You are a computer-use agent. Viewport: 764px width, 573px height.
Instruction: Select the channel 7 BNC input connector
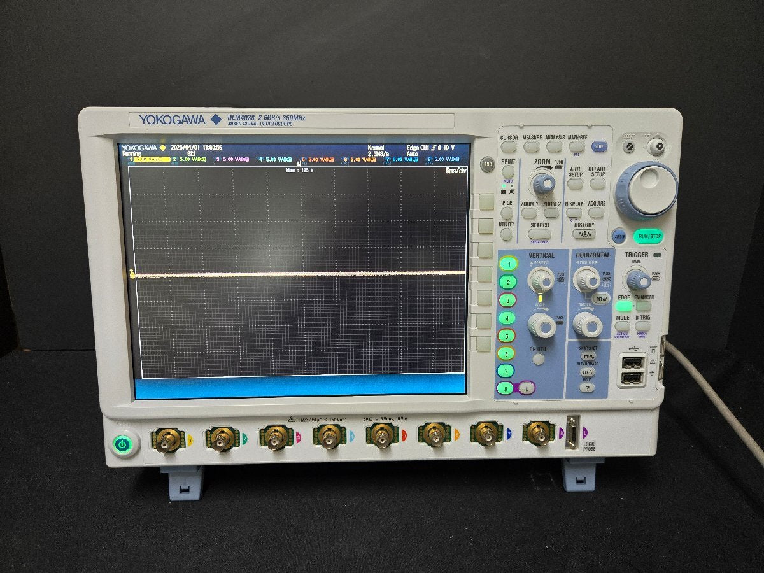pyautogui.click(x=487, y=434)
